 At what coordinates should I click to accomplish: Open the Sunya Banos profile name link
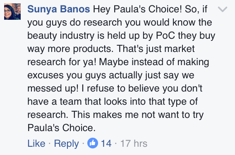click(59, 9)
